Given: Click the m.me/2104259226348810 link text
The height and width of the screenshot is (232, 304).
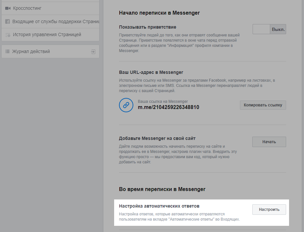Looking at the screenshot, I should click(168, 107).
